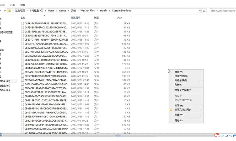
Task: Click file icon of 0BD8B22750F3CFA0A3CBA709C00F7
Action: point(23,56)
